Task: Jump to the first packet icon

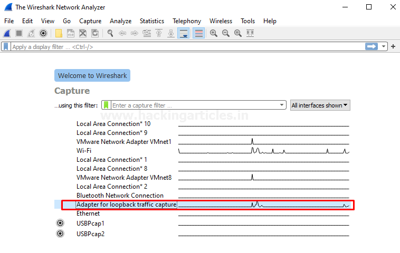Action: (159, 33)
